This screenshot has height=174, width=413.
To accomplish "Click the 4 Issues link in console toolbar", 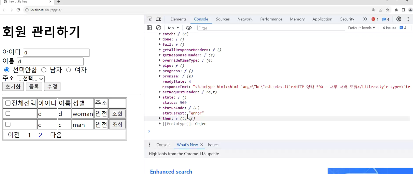I will [x=394, y=28].
